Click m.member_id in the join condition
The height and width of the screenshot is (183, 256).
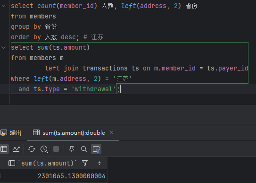click(x=175, y=69)
